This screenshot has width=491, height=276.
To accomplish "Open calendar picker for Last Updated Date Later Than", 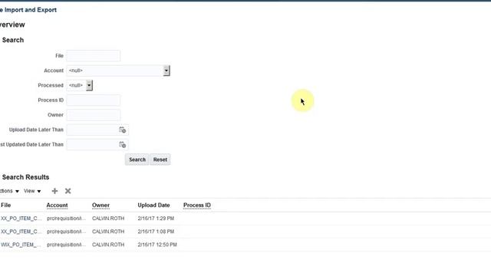I will tap(123, 145).
